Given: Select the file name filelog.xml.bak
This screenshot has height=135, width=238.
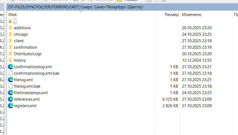Looking at the screenshot, I should 27,86.
